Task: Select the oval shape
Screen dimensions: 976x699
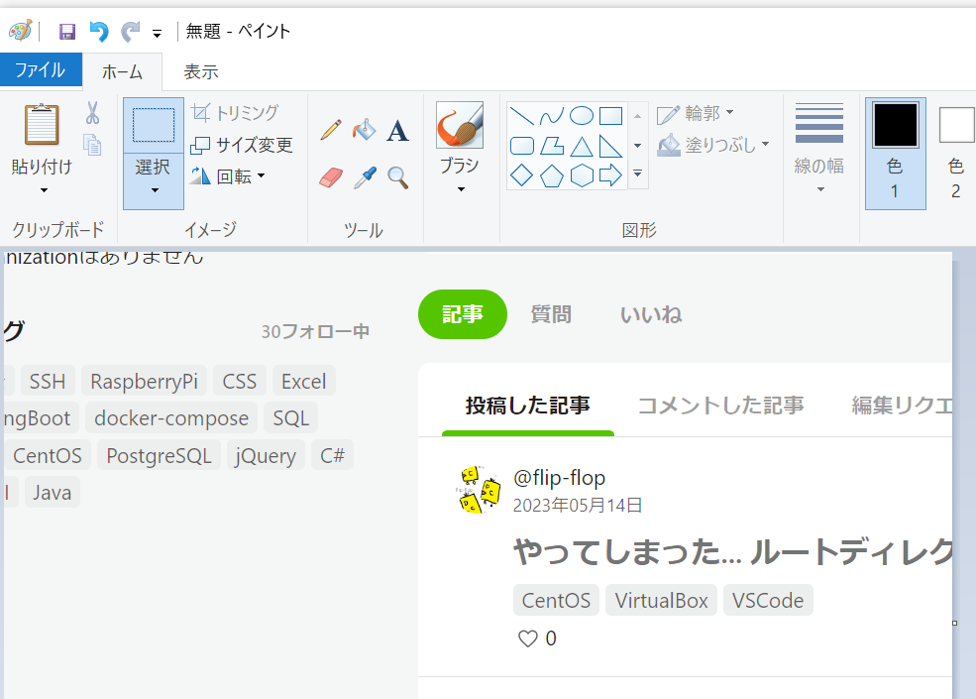Action: click(581, 115)
